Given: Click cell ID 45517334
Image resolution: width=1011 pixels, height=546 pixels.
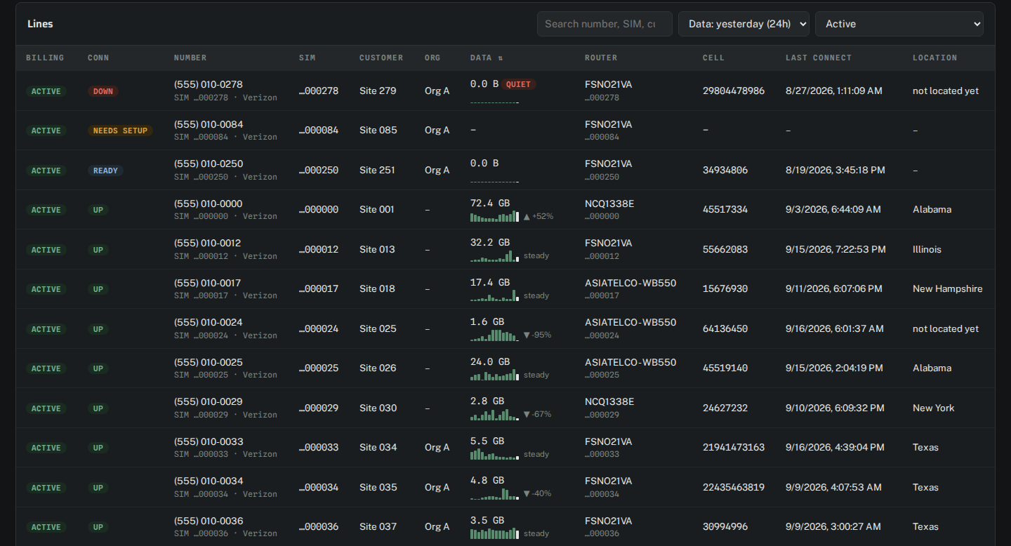Looking at the screenshot, I should point(725,209).
